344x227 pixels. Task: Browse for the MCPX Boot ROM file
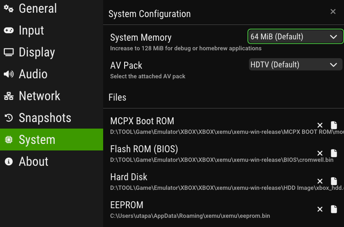[334, 125]
